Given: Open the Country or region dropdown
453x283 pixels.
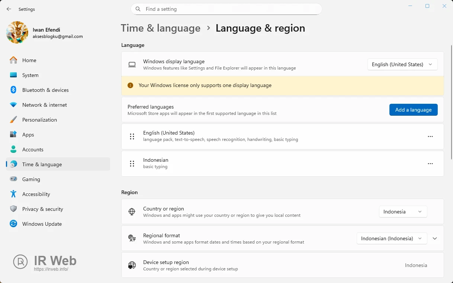Looking at the screenshot, I should (x=403, y=212).
